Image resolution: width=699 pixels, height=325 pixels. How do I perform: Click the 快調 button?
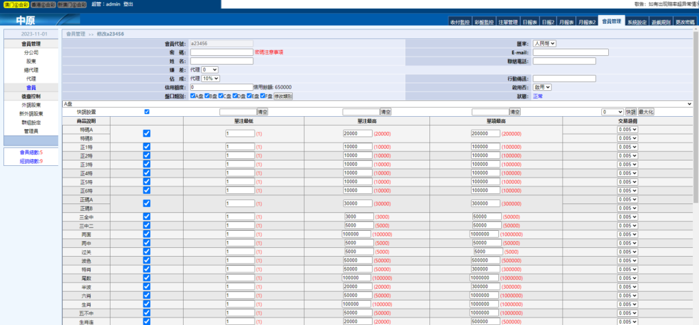point(630,111)
